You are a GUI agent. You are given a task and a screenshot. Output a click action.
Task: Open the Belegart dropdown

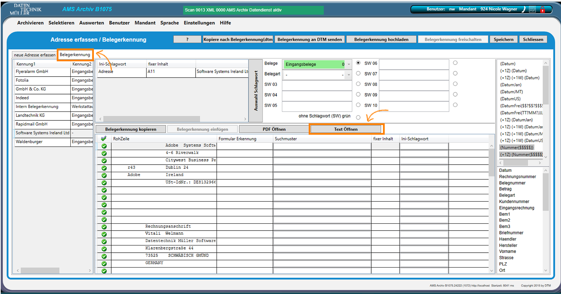tap(349, 75)
